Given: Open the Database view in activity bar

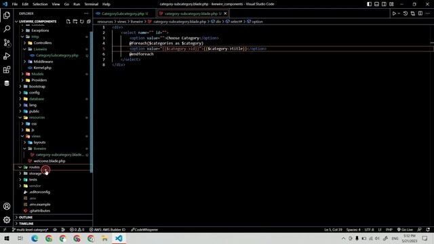Looking at the screenshot, I should (7, 83).
